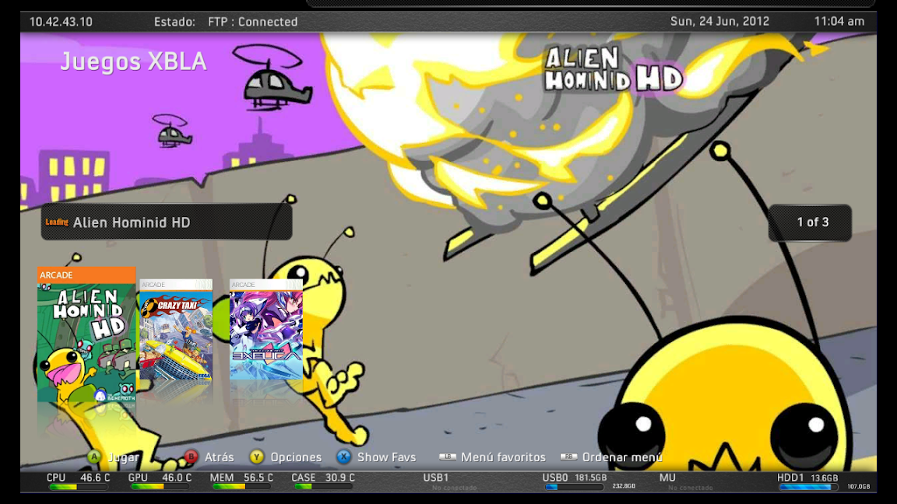The height and width of the screenshot is (504, 897).
Task: Click the red B button icon
Action: (191, 457)
